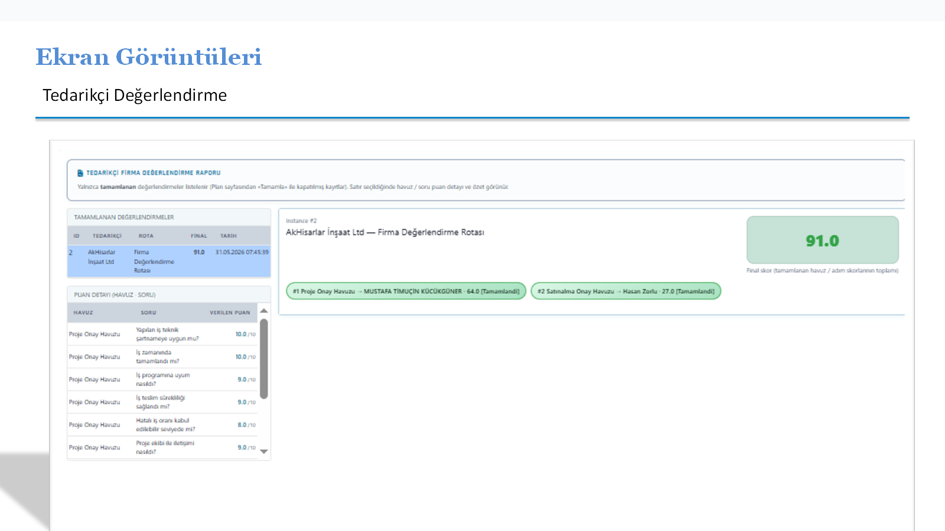Click the 'Ekran Görüntüleri' slide title
The width and height of the screenshot is (945, 531).
(x=149, y=57)
